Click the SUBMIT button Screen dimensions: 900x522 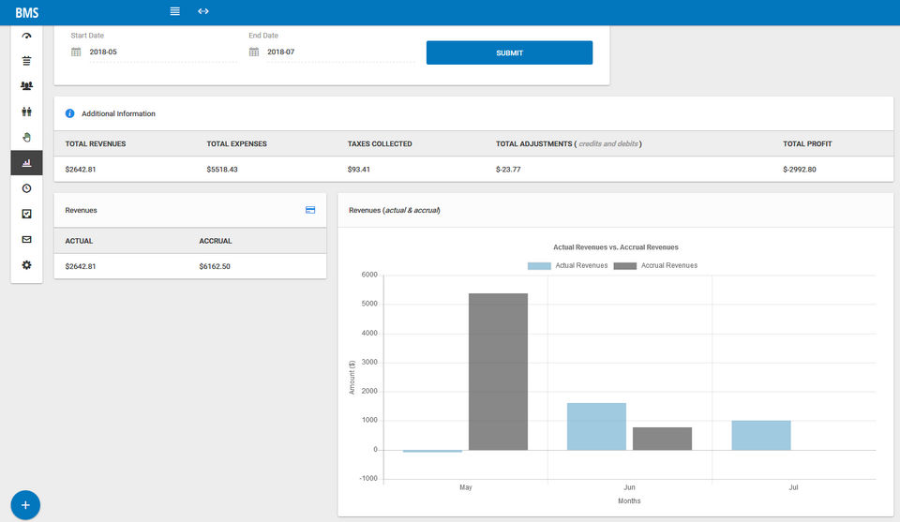509,52
